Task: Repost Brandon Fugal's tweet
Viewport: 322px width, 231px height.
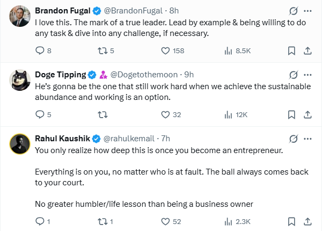Action: click(x=101, y=51)
